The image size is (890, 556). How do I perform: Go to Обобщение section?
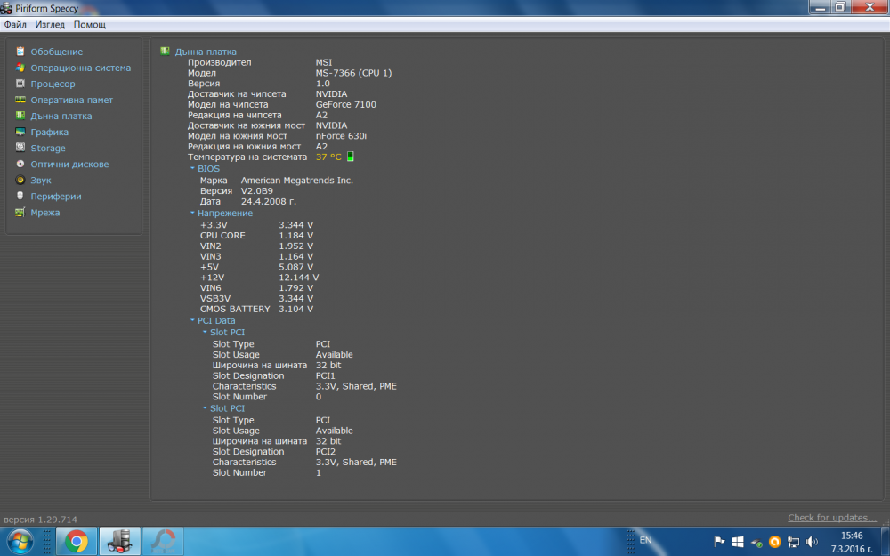click(x=57, y=52)
